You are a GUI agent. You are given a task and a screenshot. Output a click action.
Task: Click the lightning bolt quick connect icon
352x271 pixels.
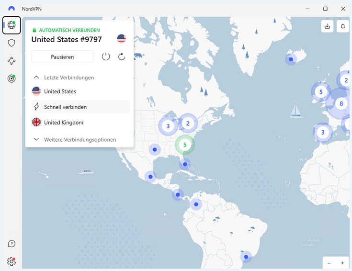tap(36, 107)
